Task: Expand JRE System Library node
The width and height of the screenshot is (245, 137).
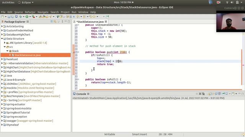Action: point(5,43)
